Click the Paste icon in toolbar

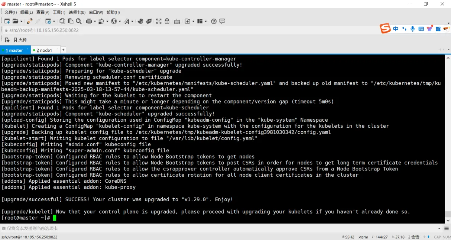[x=71, y=21]
